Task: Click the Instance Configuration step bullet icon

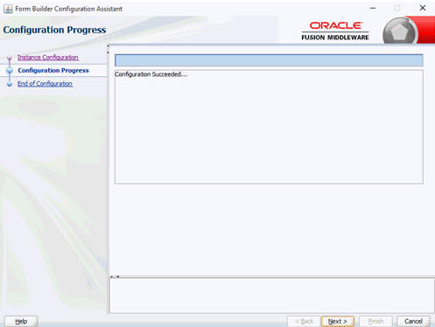Action: click(10, 58)
